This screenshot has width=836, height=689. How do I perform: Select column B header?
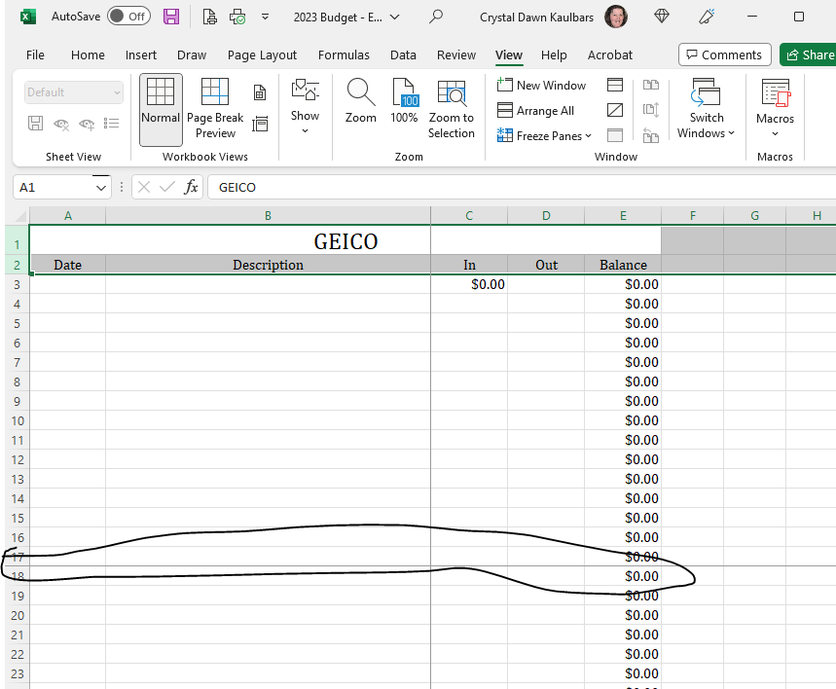point(268,216)
